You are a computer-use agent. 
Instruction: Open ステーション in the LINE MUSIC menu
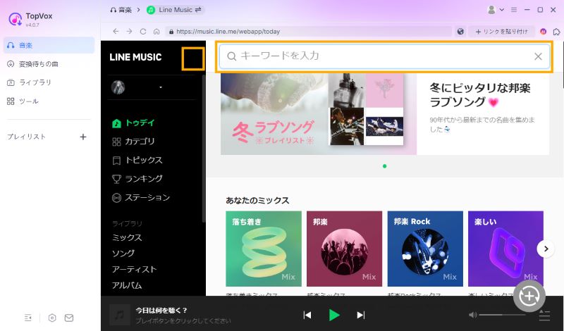point(141,198)
